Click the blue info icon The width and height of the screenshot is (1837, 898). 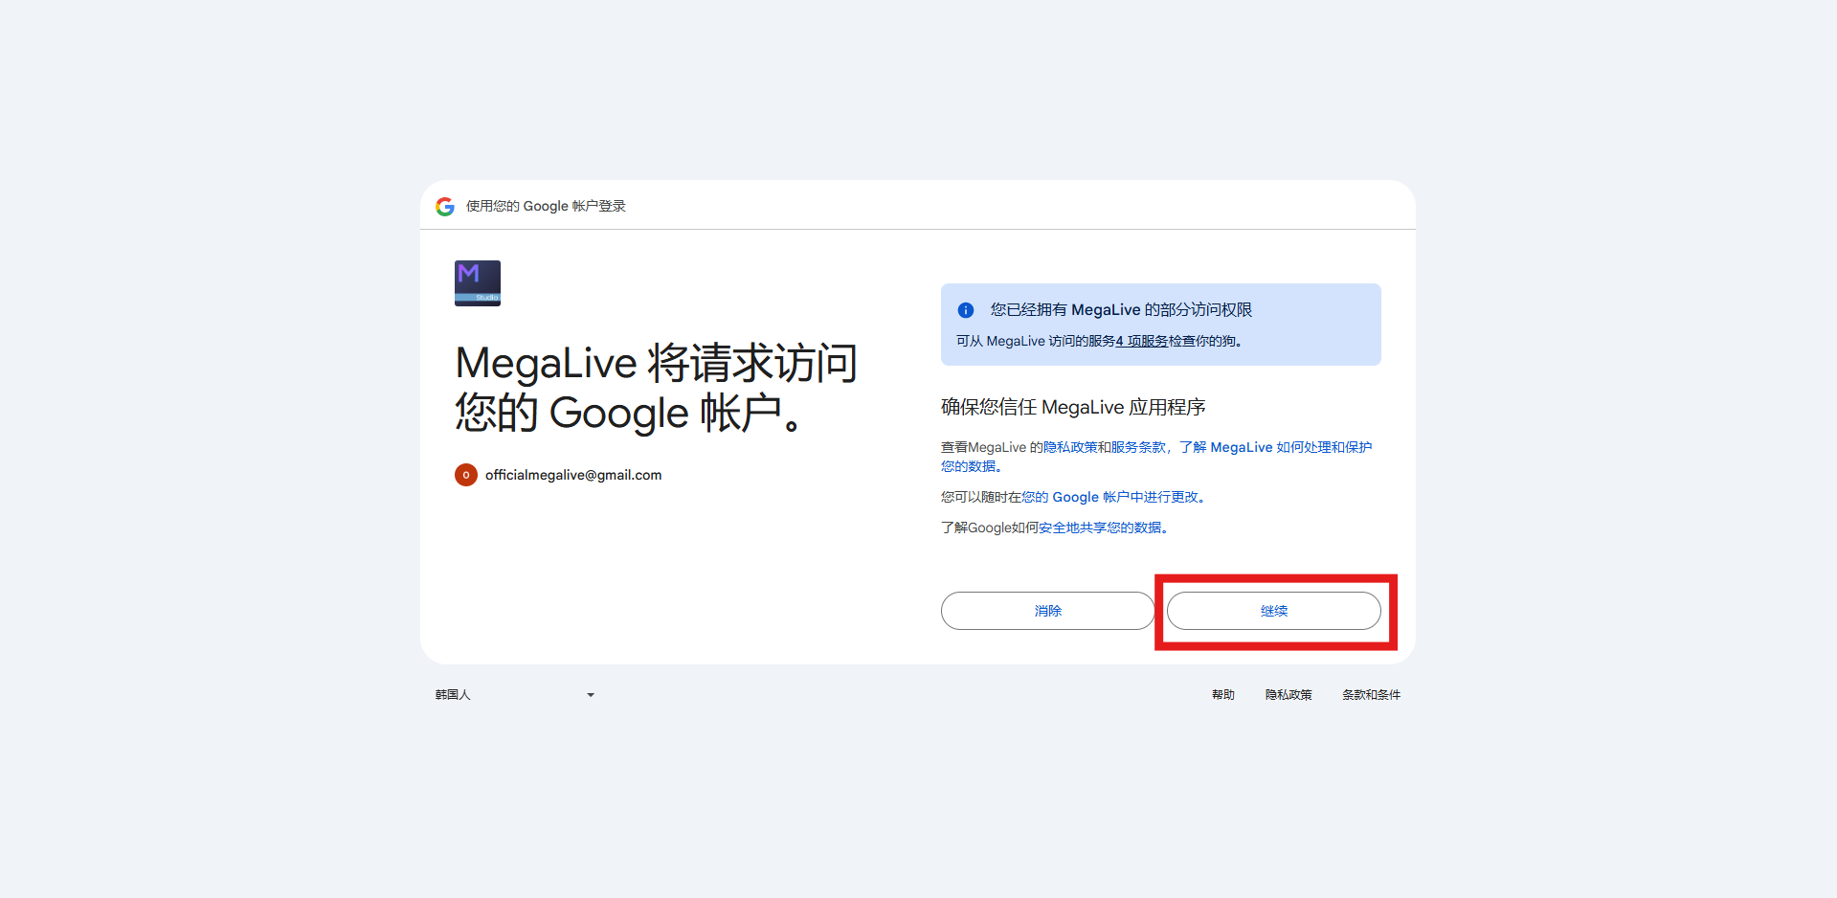(x=966, y=310)
